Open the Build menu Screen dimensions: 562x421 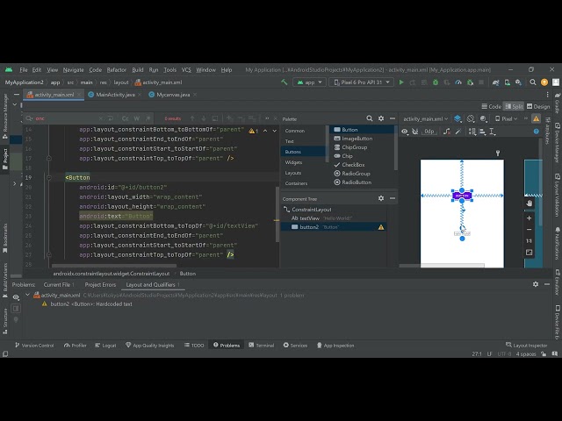click(x=138, y=70)
